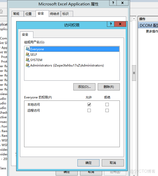The height and width of the screenshot is (176, 158).
Task: Select the Everyone group entry
Action: (72, 49)
